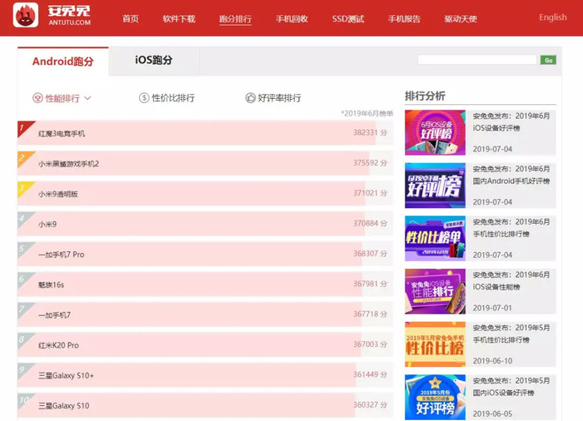Click the 三星Galaxy S10 device name in tenth row
The height and width of the screenshot is (421, 583).
click(x=63, y=406)
